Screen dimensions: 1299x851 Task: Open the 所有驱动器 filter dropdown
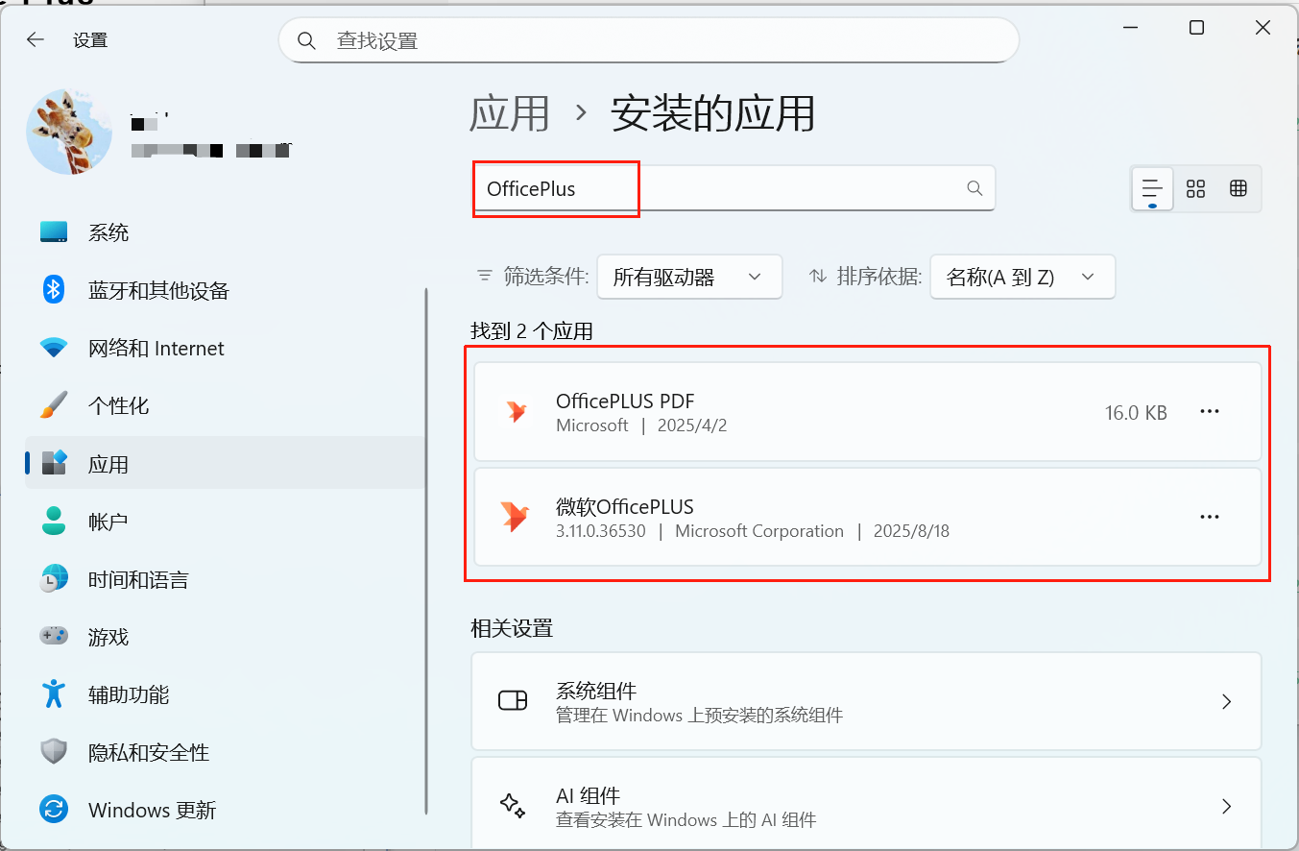(689, 277)
